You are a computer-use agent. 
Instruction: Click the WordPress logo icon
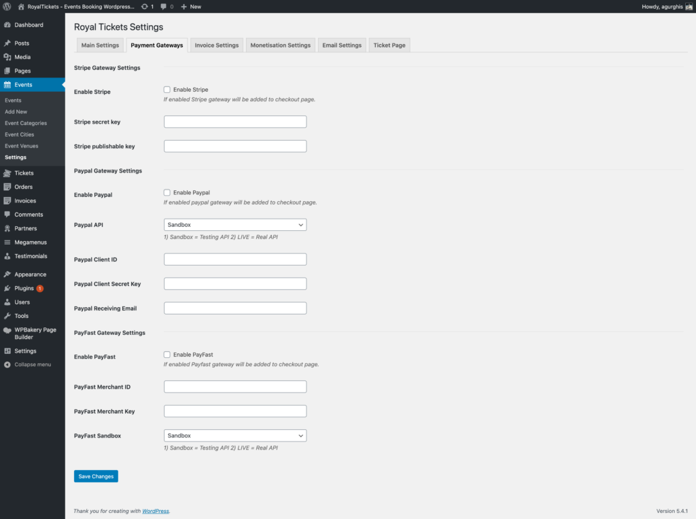pos(7,7)
